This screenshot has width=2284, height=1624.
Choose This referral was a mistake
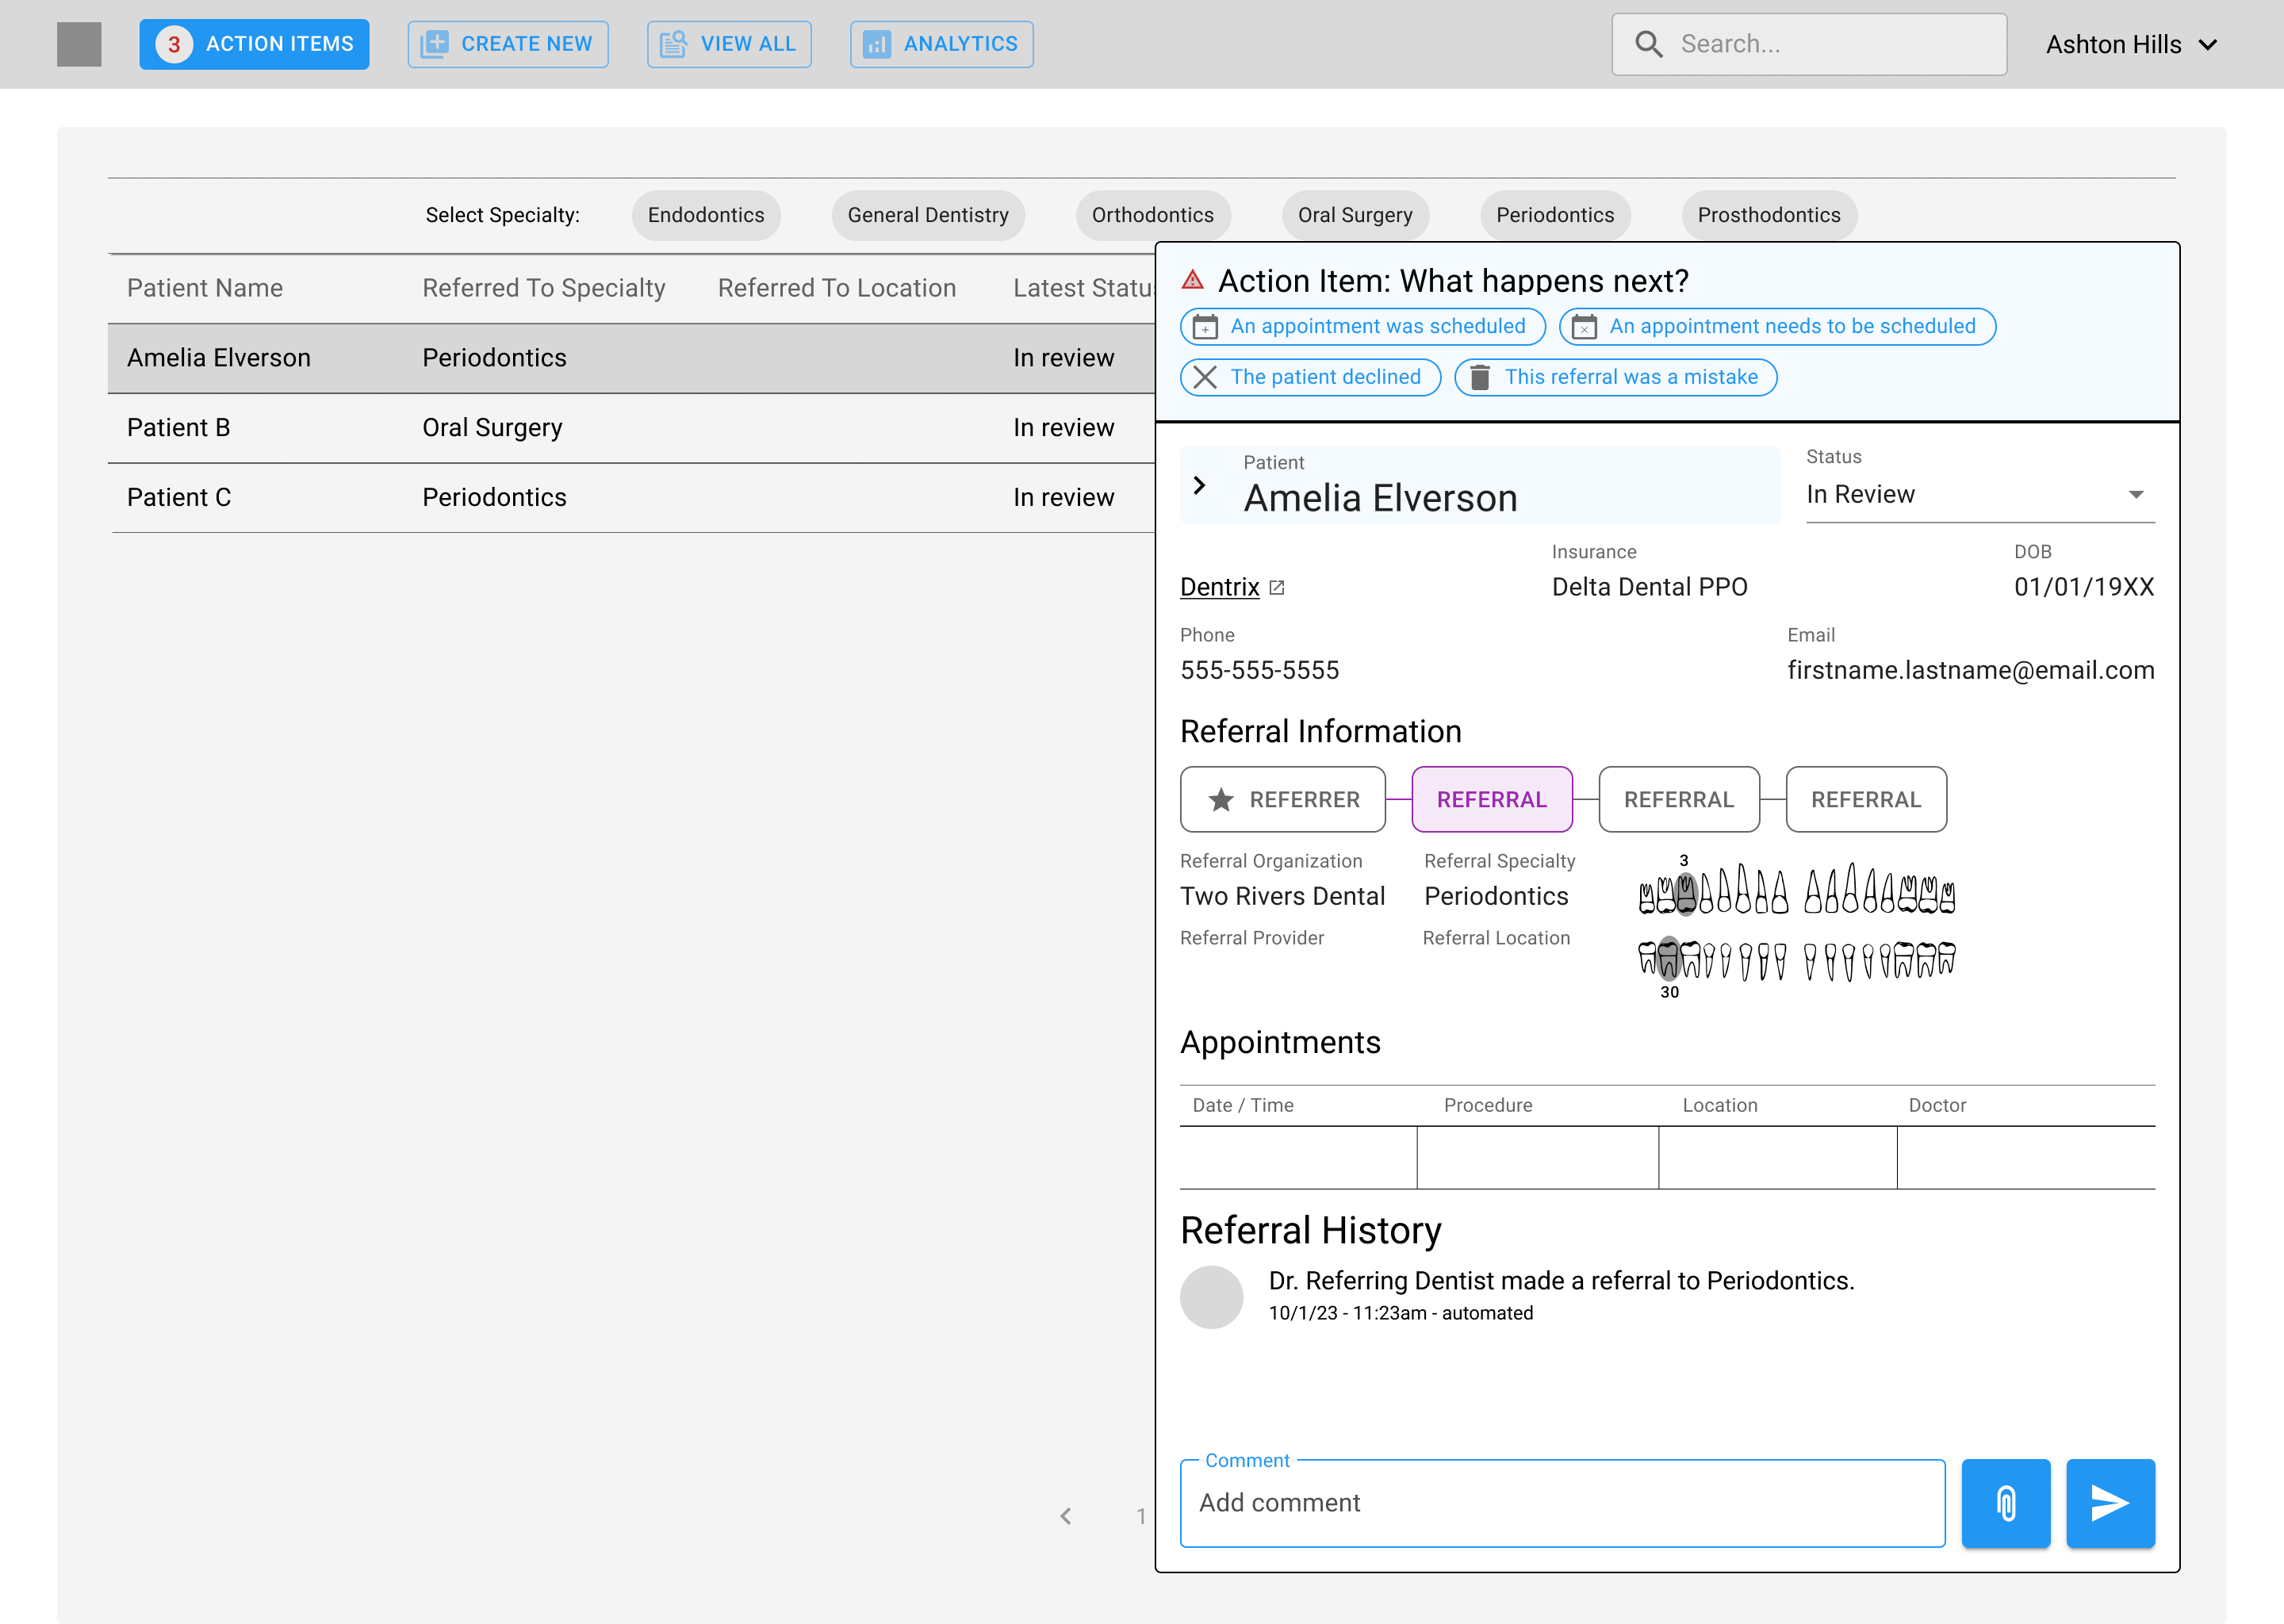coord(1615,377)
